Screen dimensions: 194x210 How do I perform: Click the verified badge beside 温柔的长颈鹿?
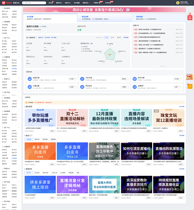(x=43, y=27)
